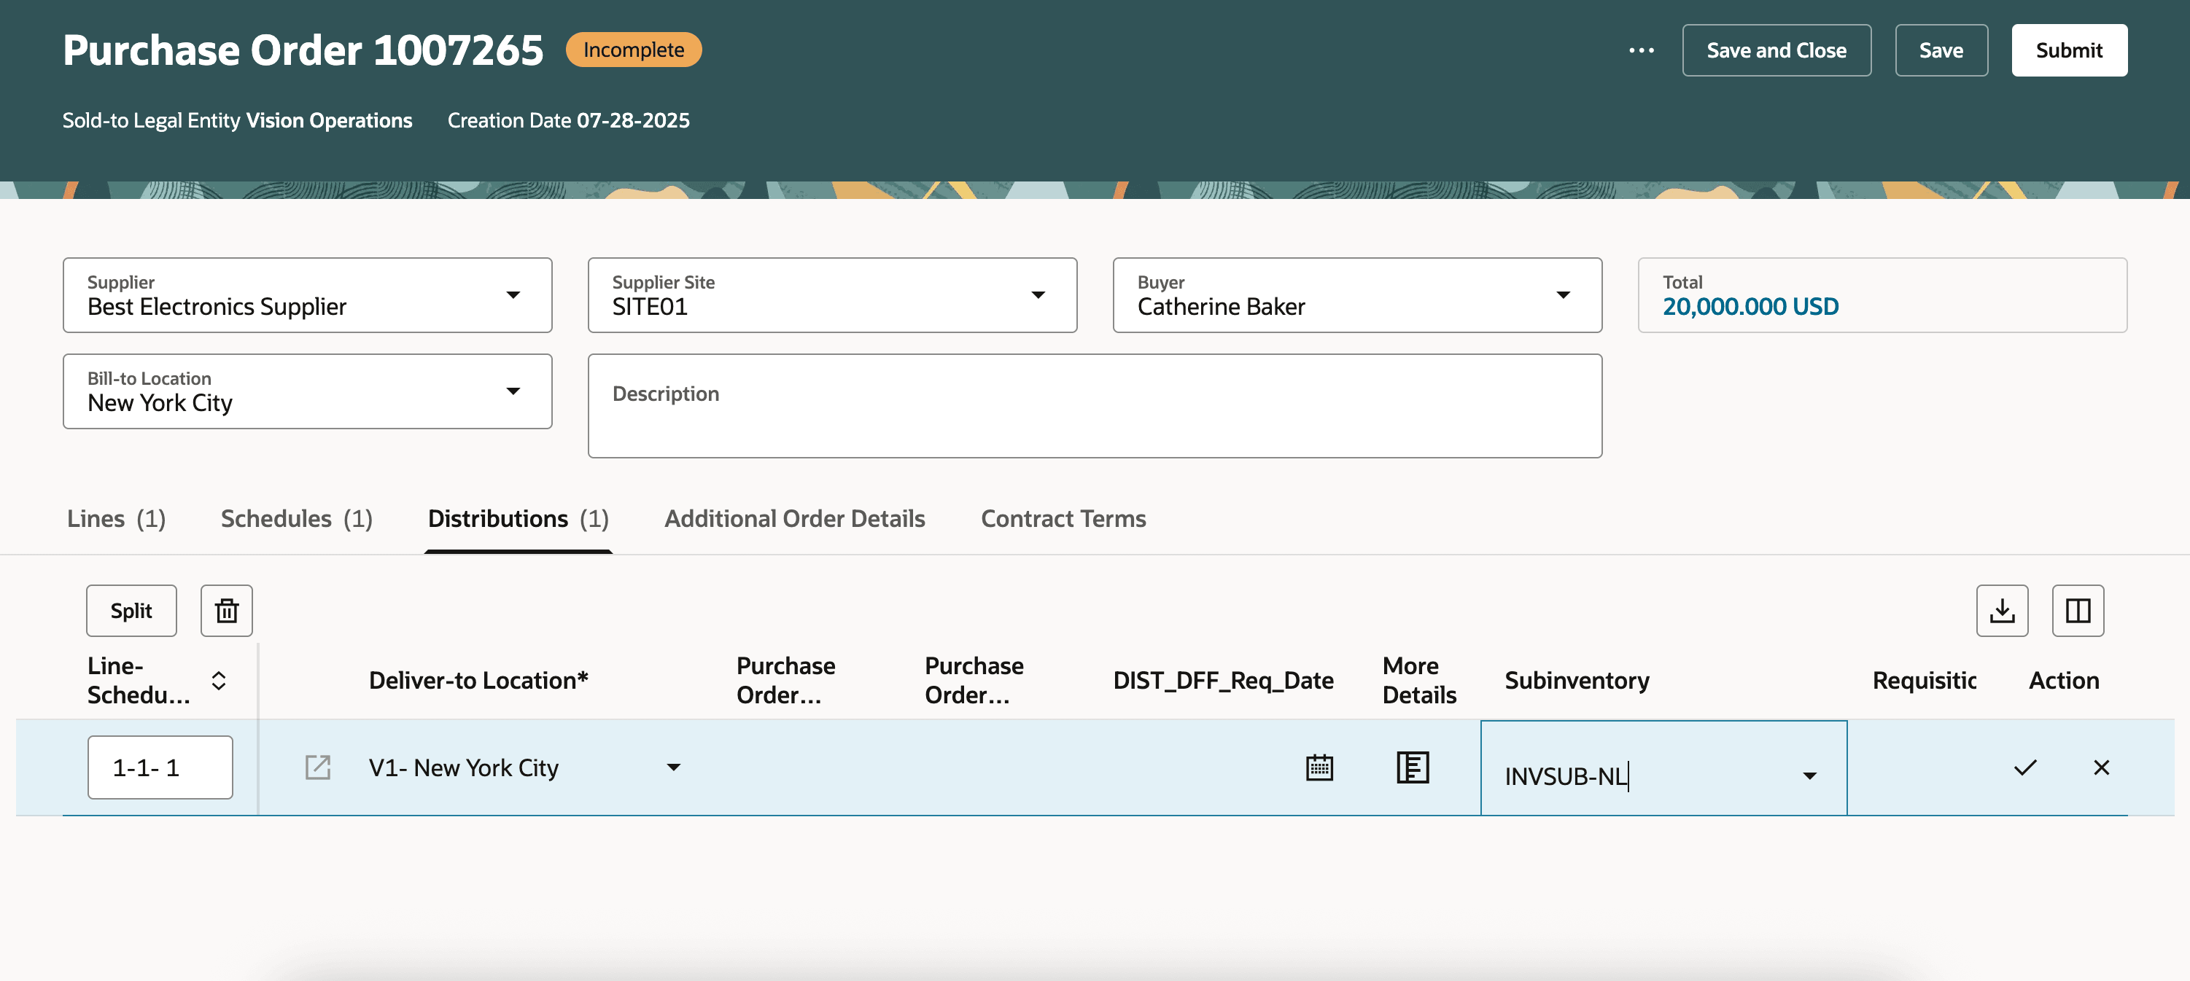Open the column layout icon
The image size is (2190, 981).
2077,610
